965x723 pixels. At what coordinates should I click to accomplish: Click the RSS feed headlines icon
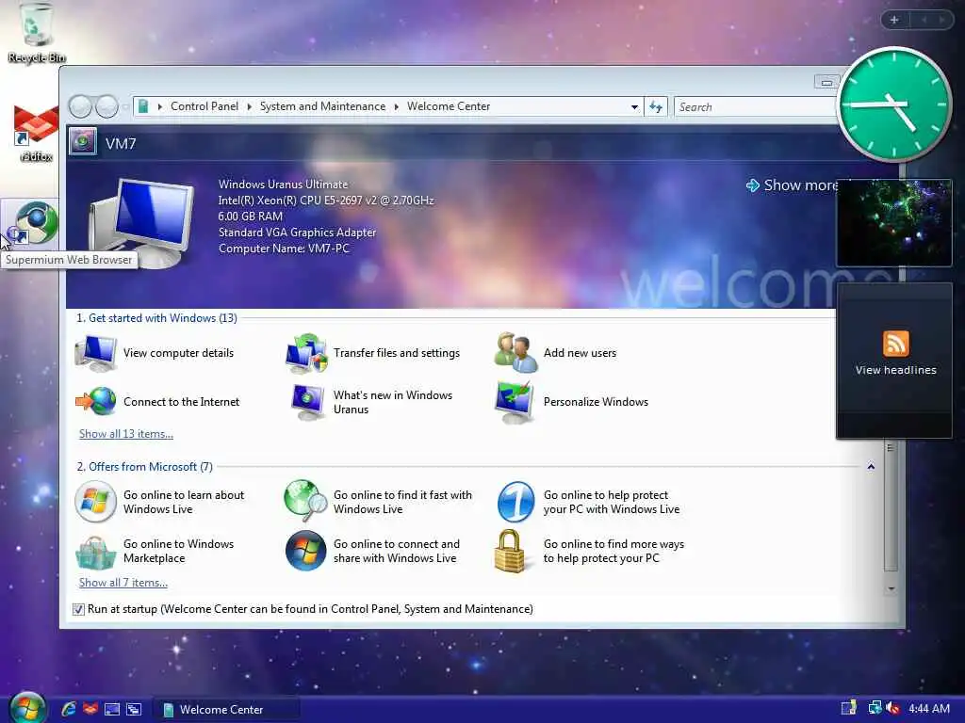[895, 343]
